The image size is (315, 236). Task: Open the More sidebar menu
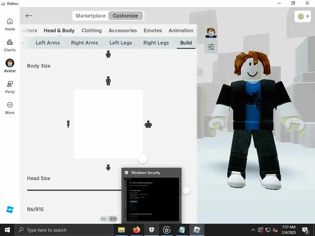pos(10,108)
